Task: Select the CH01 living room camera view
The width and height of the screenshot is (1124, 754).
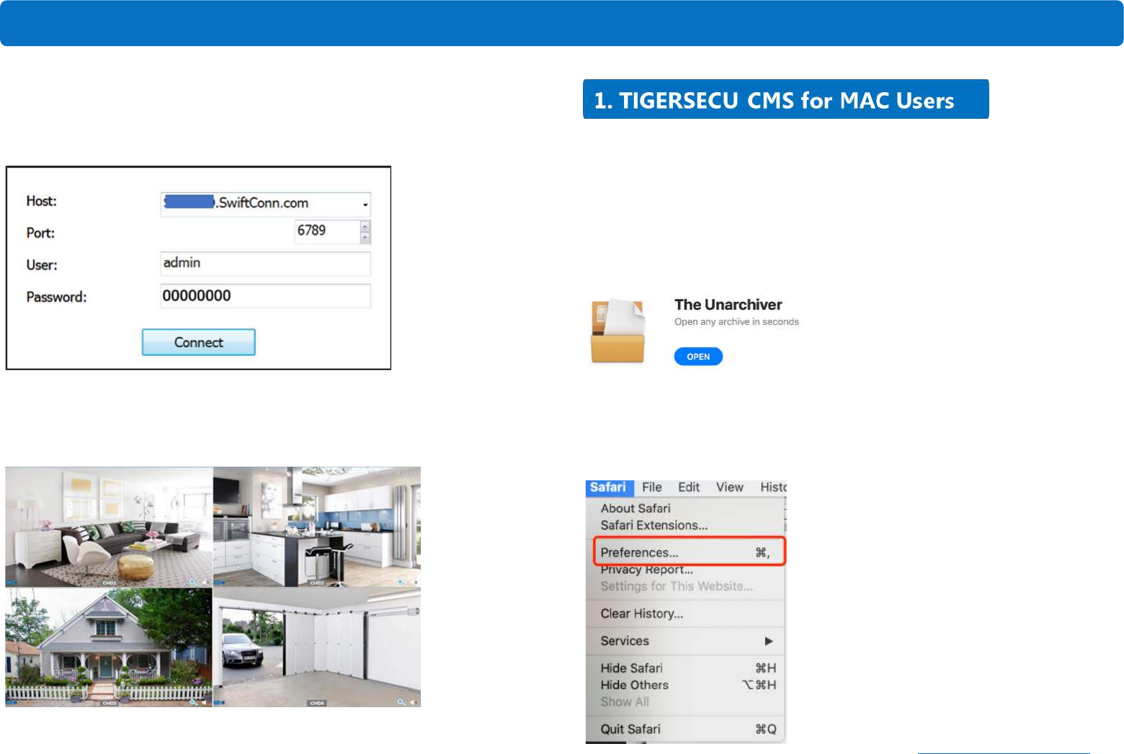Action: pyautogui.click(x=109, y=527)
